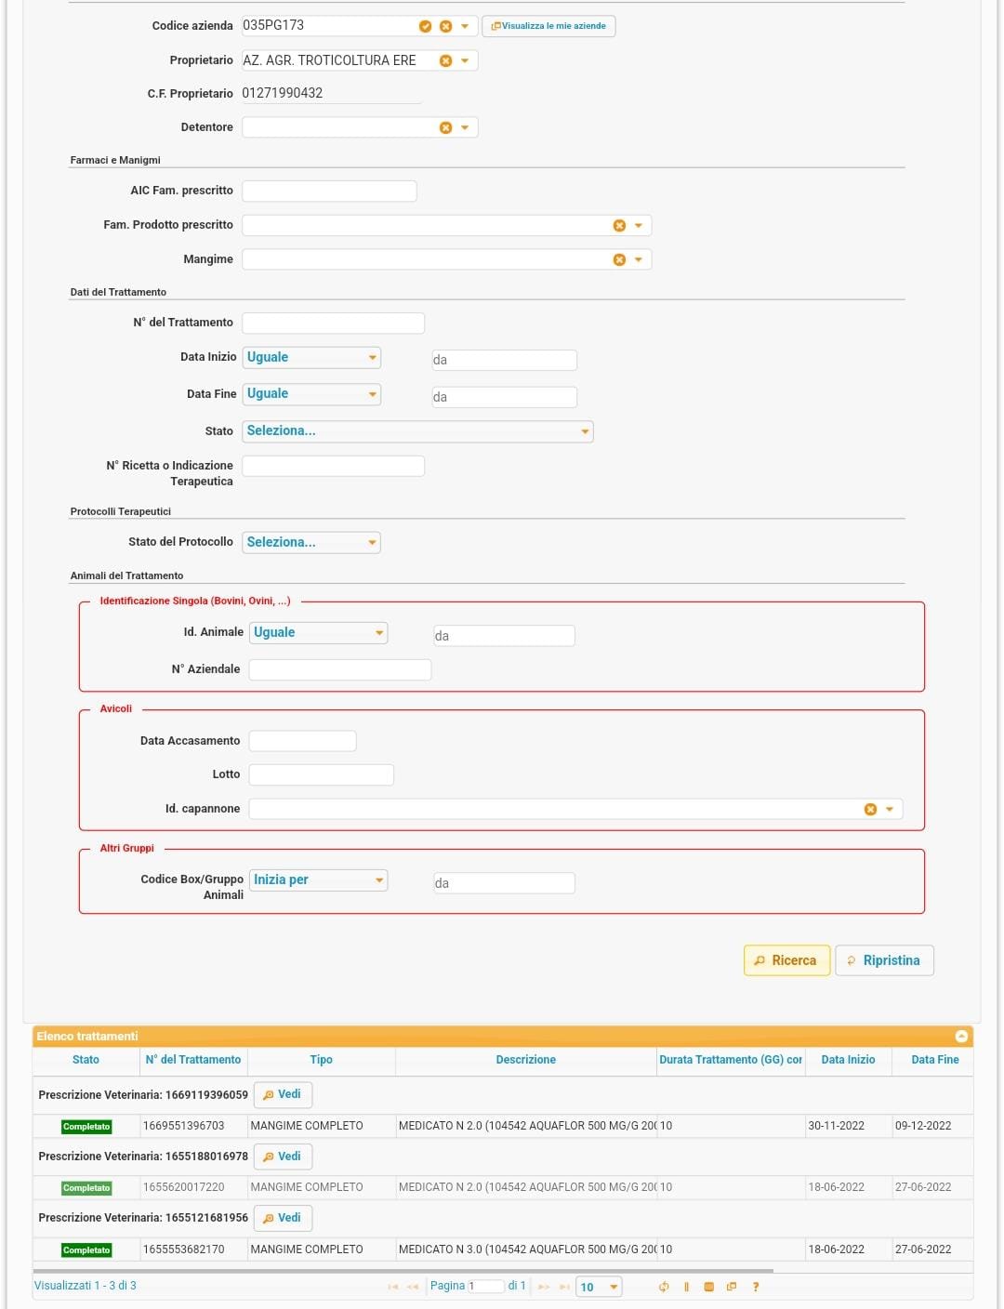The height and width of the screenshot is (1309, 1004).
Task: Open the Stato select dropdown
Action: [x=417, y=431]
